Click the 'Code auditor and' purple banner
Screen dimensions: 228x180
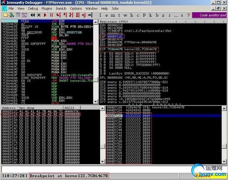coord(209,15)
